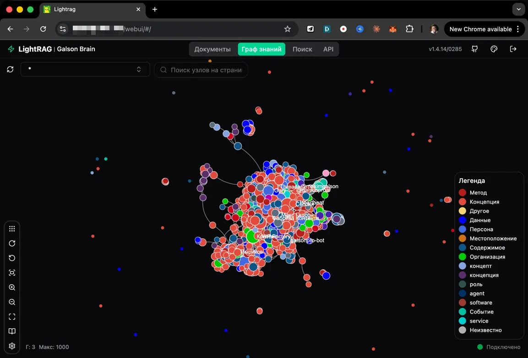Rotate the graph clockwise
The image size is (528, 358).
(12, 243)
